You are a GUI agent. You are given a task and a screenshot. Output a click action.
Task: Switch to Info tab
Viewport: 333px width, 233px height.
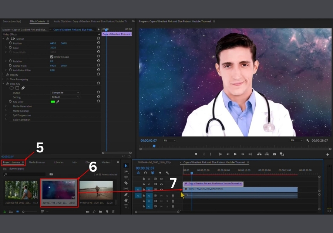coord(74,162)
